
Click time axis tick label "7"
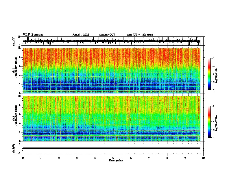tap(149, 158)
